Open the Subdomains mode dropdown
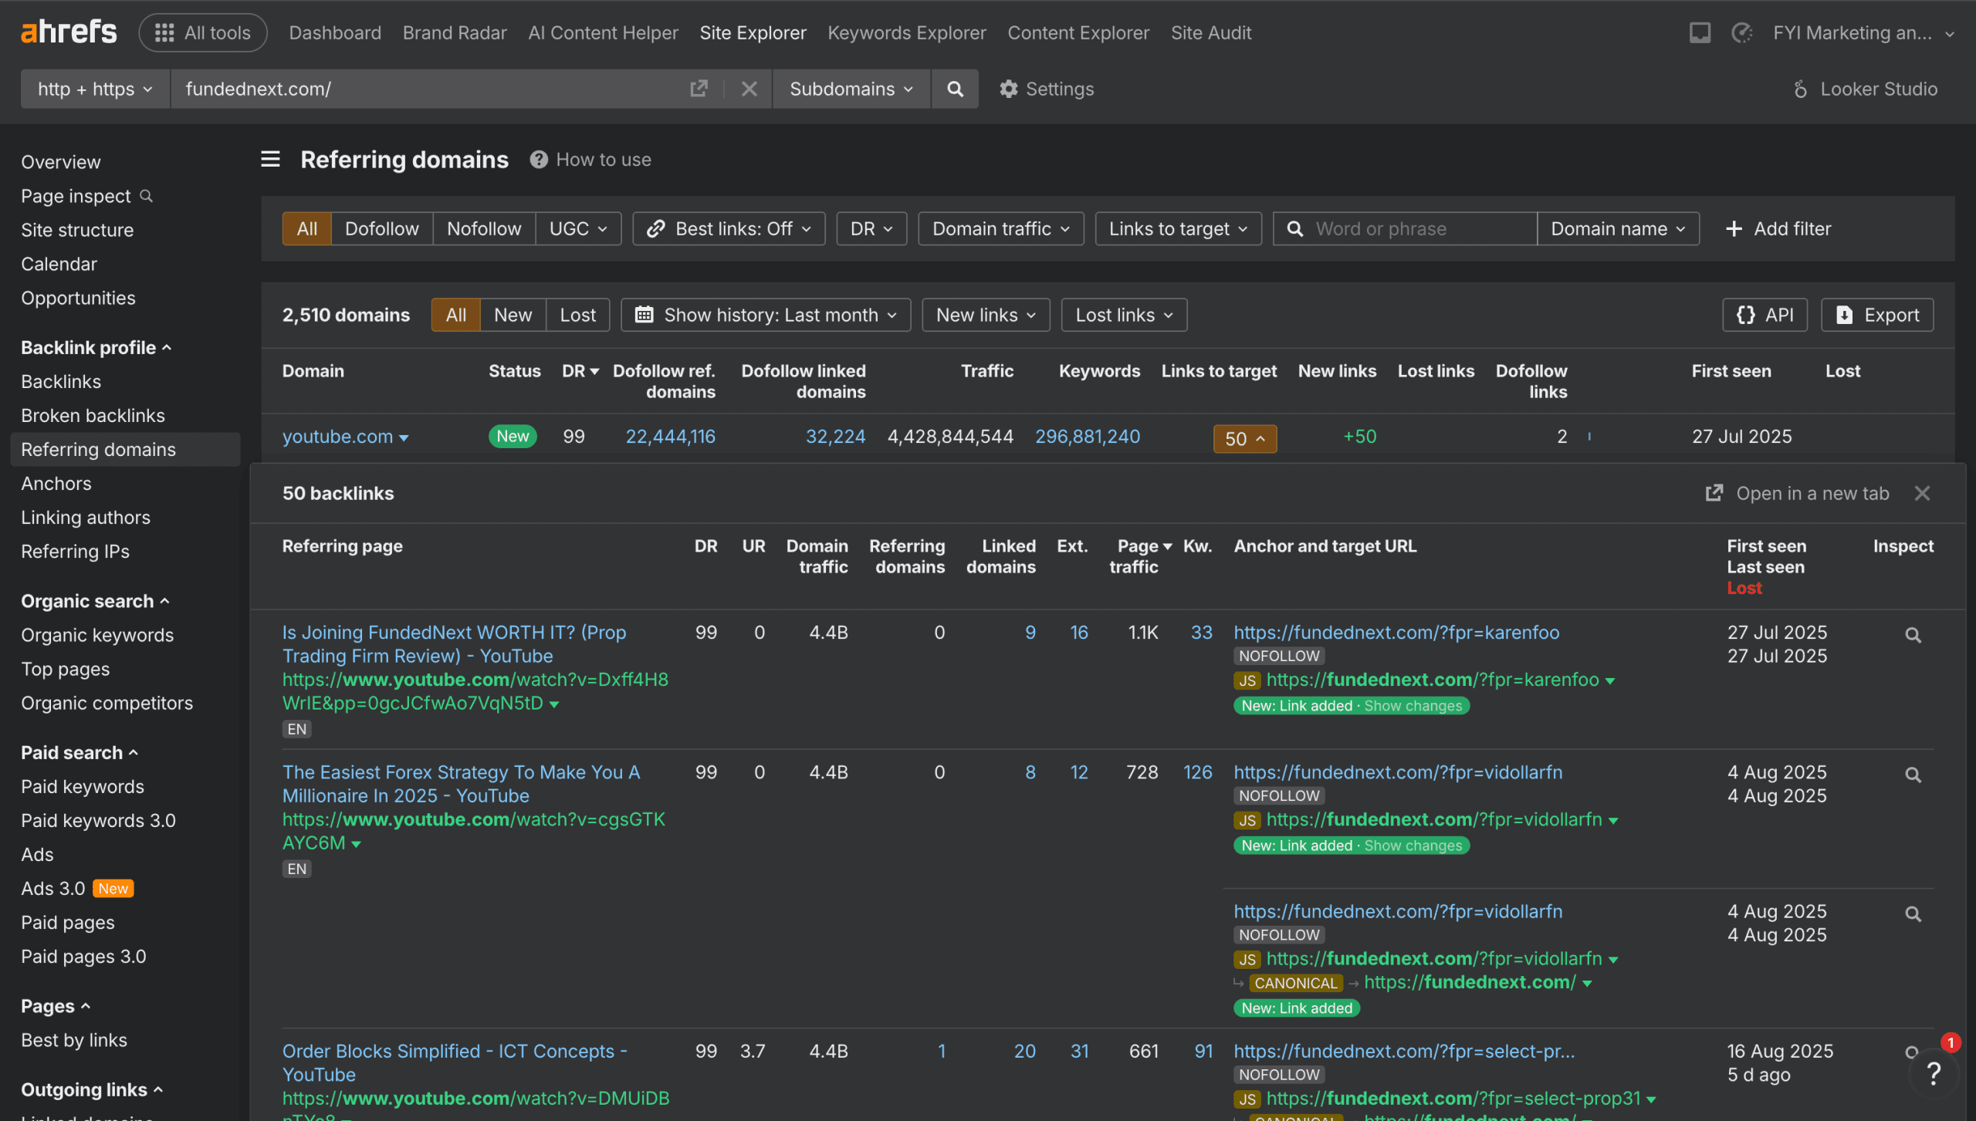The height and width of the screenshot is (1121, 1976). click(x=850, y=89)
